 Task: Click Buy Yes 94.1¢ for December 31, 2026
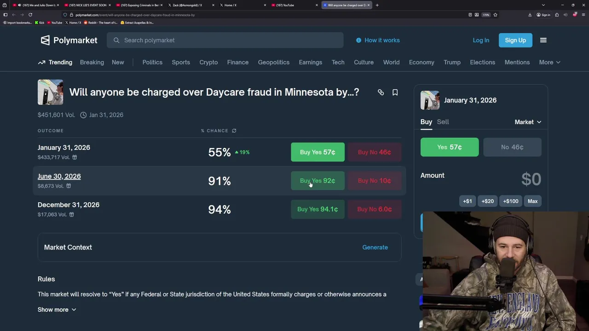tap(318, 209)
